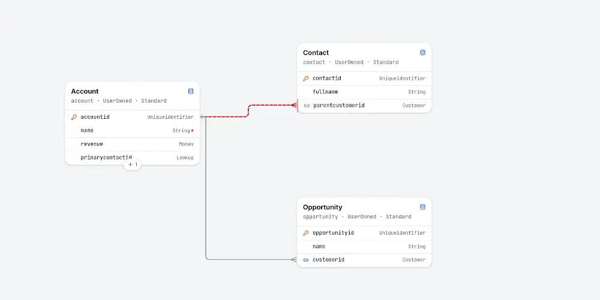Viewport: 600px width, 300px height.
Task: Click the fullname field in Contact
Action: point(364,92)
